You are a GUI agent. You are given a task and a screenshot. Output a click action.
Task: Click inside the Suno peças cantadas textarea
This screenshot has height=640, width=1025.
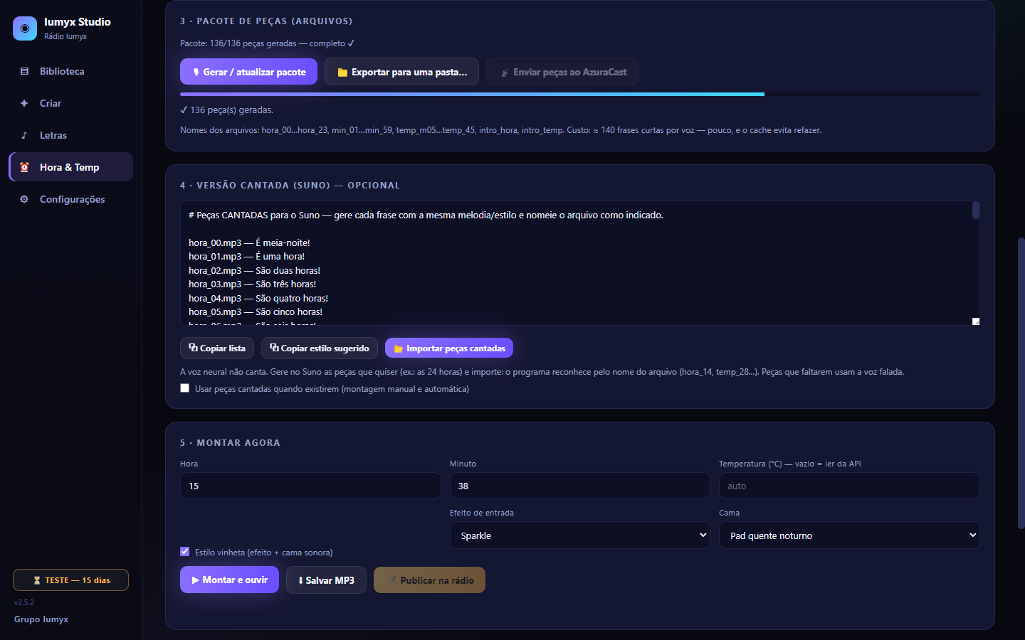click(579, 263)
